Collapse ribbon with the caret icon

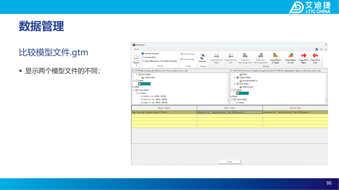(326, 49)
